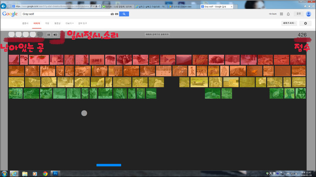
Task: Click the blue Google search button
Action: pyautogui.click(x=124, y=14)
